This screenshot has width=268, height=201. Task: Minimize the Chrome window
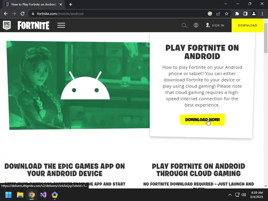tap(238, 4)
